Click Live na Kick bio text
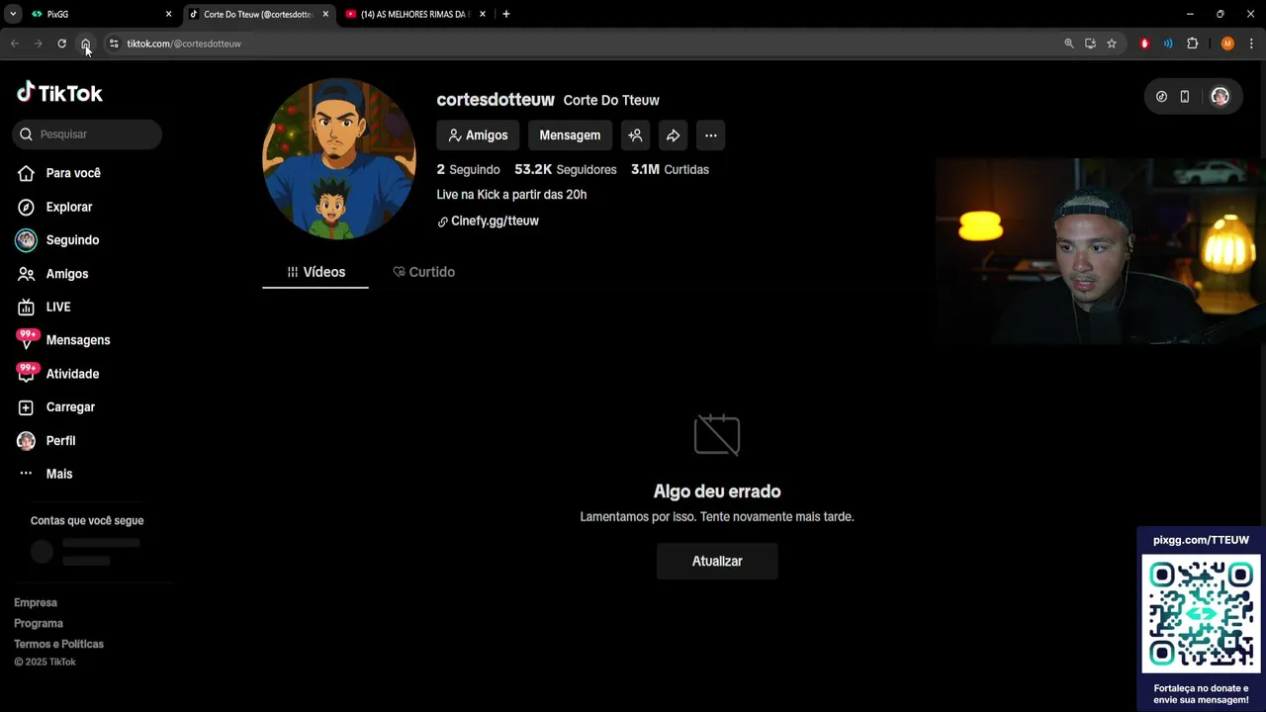 pyautogui.click(x=511, y=195)
